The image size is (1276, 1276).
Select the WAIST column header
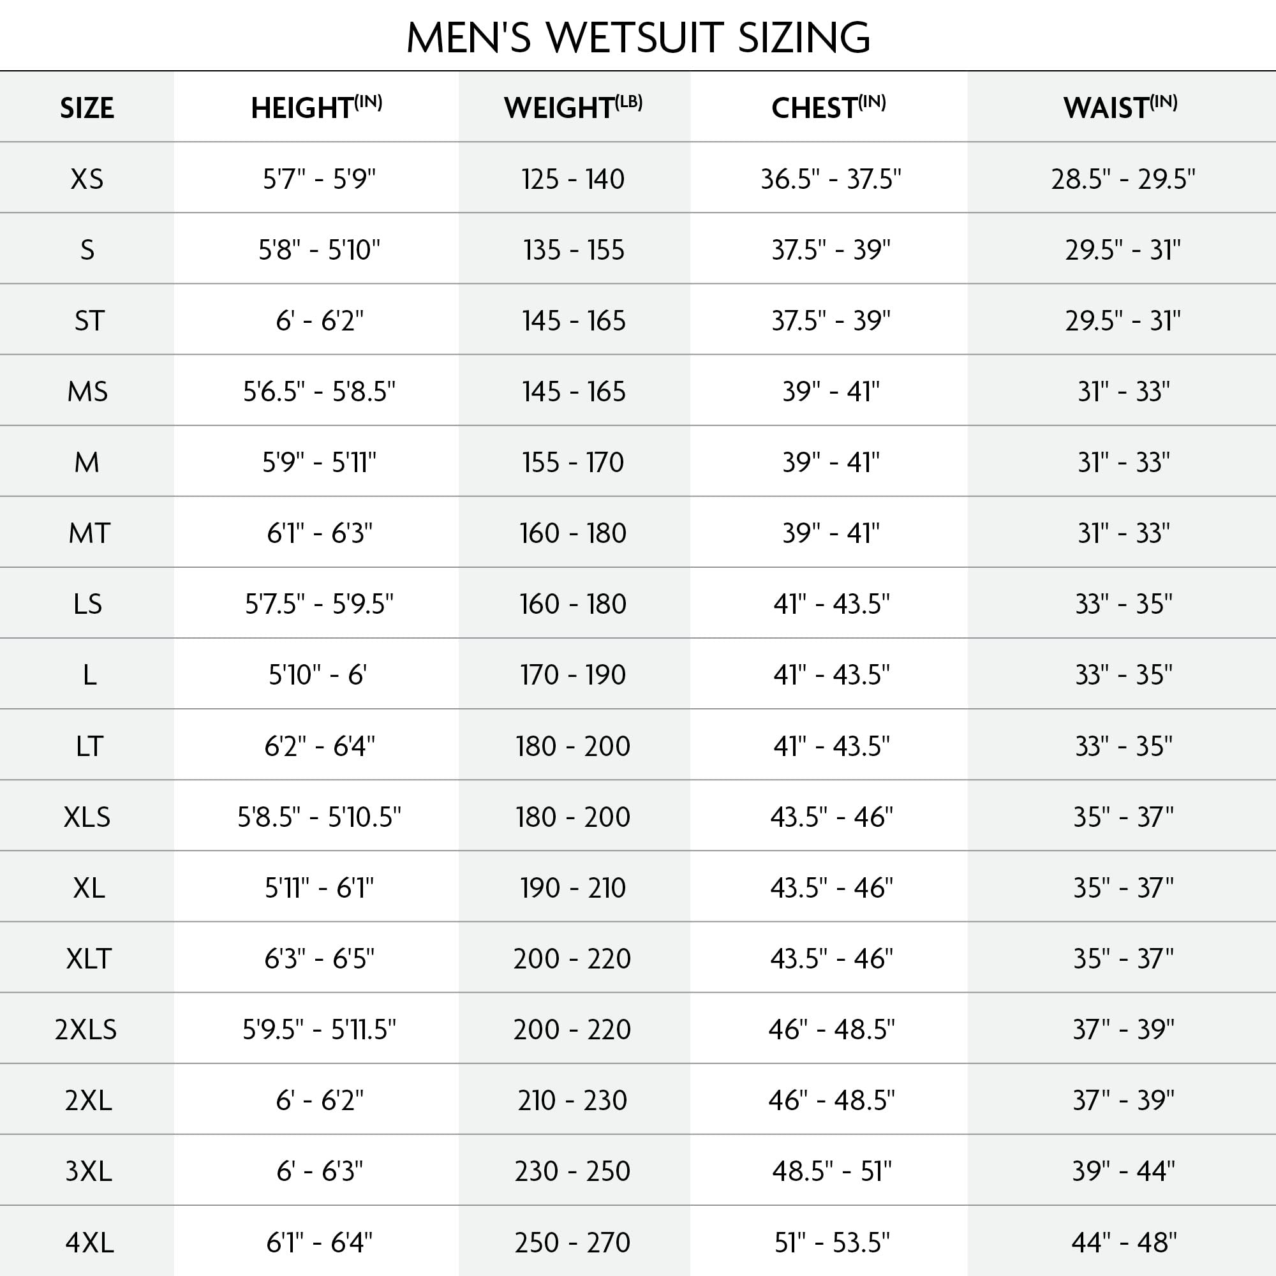[x=1120, y=108]
